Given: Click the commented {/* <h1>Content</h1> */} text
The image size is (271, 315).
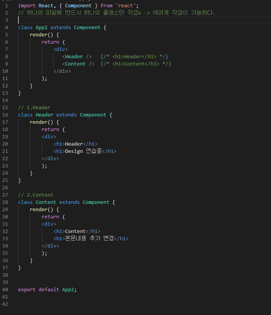Looking at the screenshot, I should pos(136,64).
